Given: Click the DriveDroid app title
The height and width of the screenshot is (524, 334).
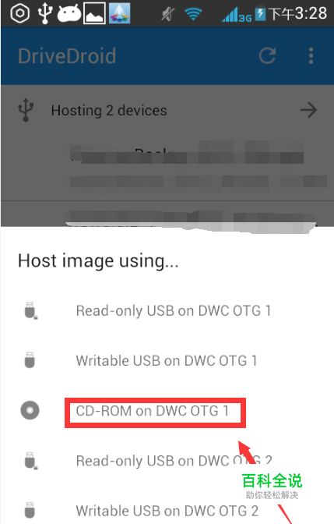Looking at the screenshot, I should 67,56.
